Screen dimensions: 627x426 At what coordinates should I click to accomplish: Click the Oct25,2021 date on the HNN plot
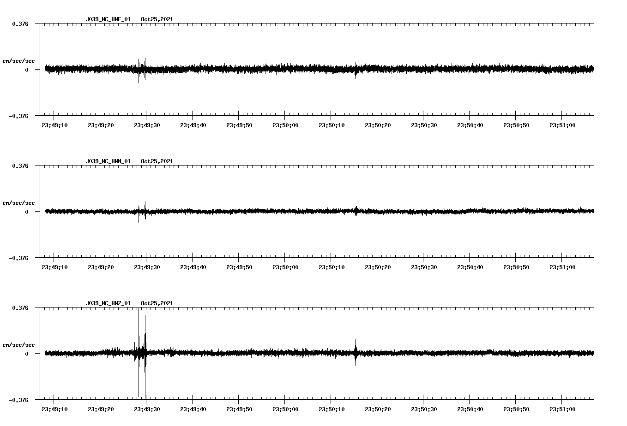pyautogui.click(x=157, y=161)
